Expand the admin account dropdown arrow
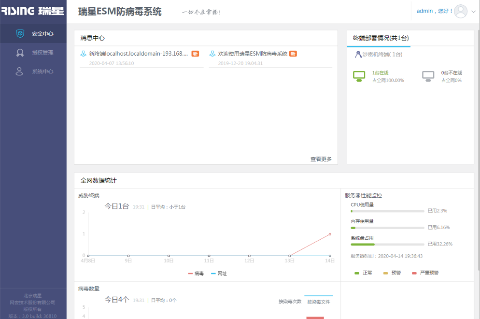This screenshot has height=319, width=480. click(x=473, y=12)
